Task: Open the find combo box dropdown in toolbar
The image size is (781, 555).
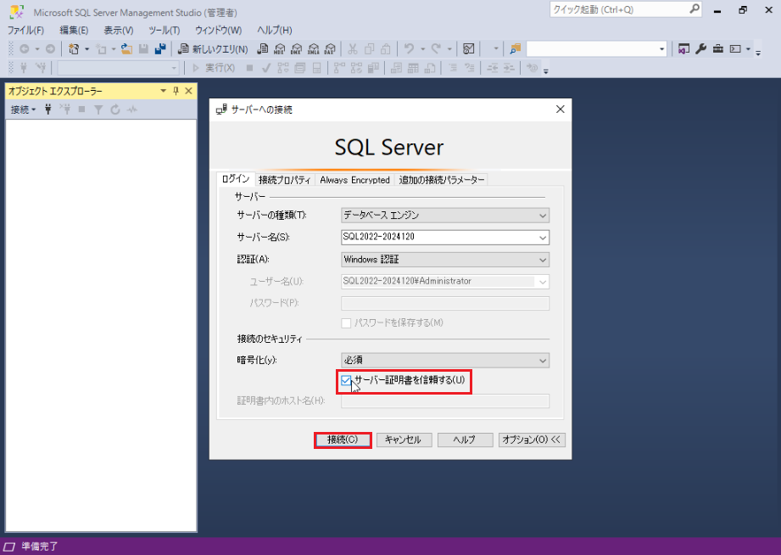Action: 662,49
